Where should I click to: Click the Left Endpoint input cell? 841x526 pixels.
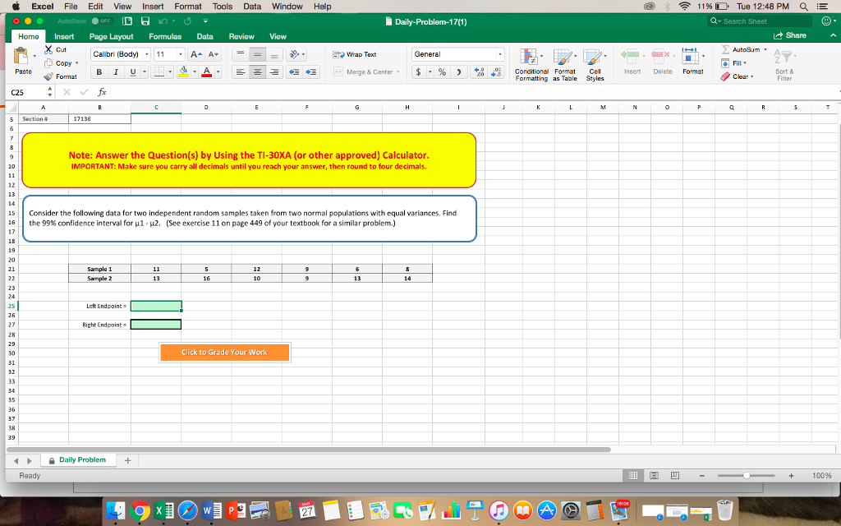click(x=156, y=306)
